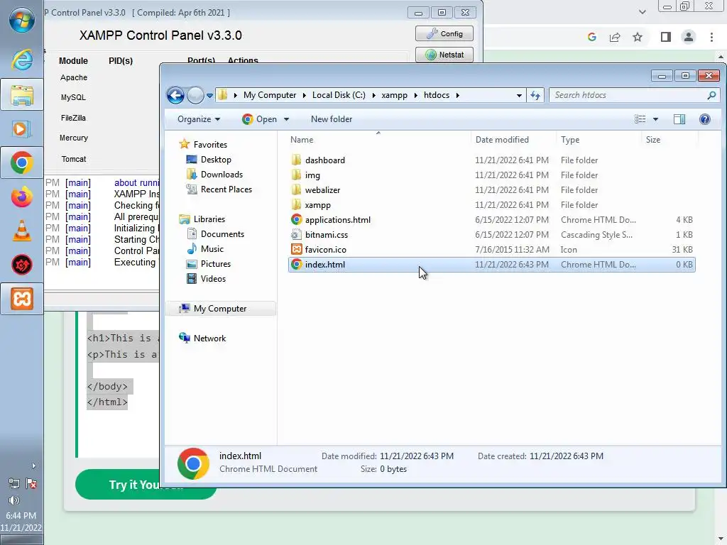Open Documents library

[222, 234]
